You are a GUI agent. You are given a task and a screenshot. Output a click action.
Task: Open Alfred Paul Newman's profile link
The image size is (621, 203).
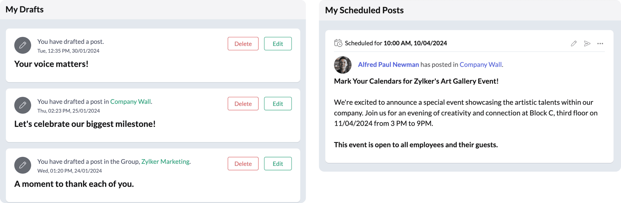pyautogui.click(x=388, y=64)
